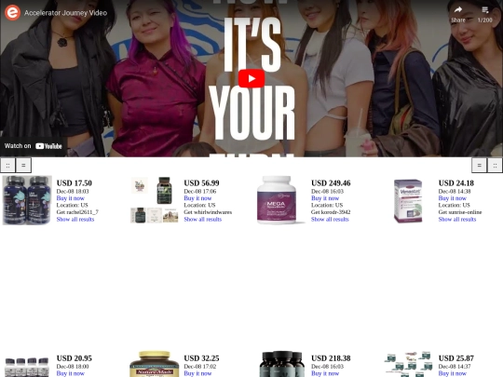Select right-side grid view dotted button
503x377 pixels.
point(495,166)
